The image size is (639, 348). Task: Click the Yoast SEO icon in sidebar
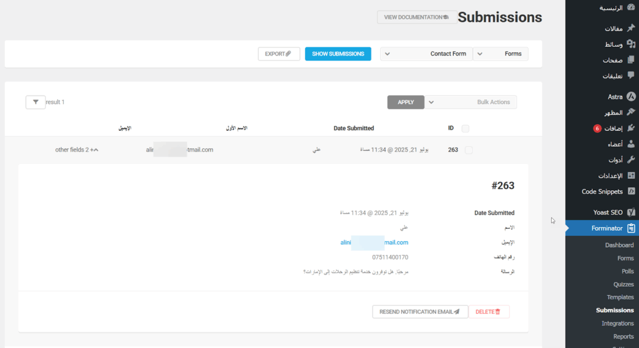[x=631, y=212]
